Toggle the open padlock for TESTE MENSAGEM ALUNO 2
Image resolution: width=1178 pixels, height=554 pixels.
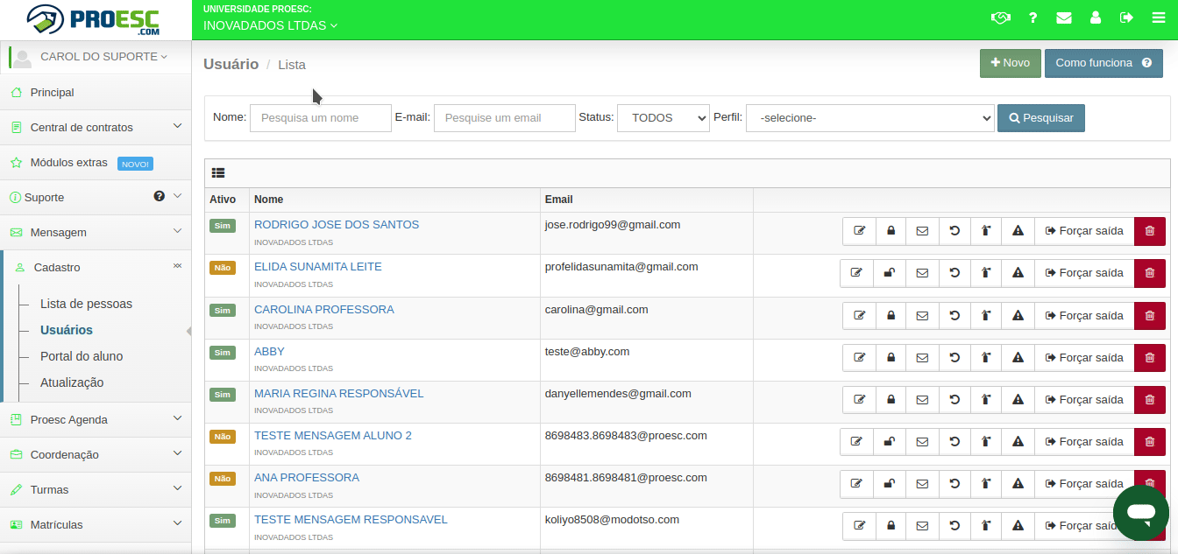click(889, 442)
